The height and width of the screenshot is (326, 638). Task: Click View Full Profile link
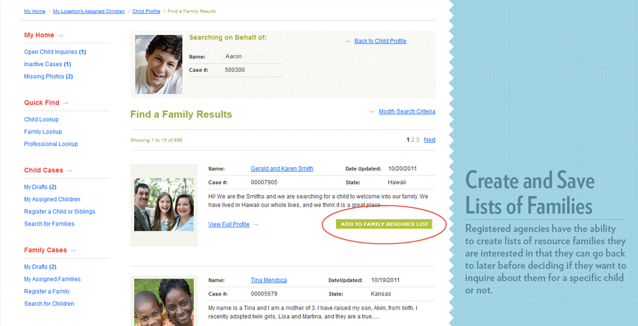pos(229,224)
